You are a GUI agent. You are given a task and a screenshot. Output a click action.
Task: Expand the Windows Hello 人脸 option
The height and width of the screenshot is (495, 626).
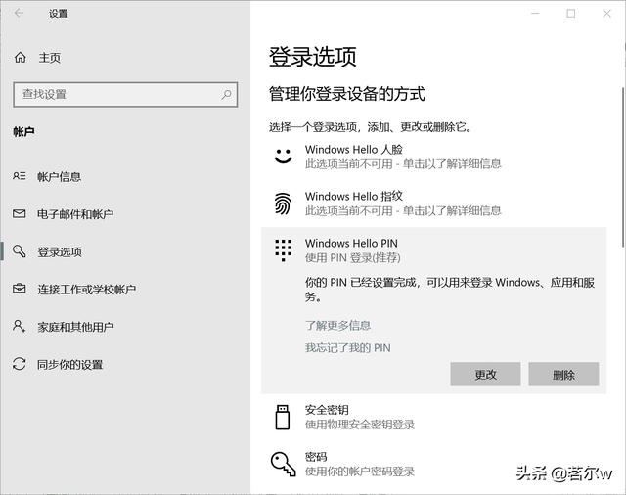[x=433, y=157]
